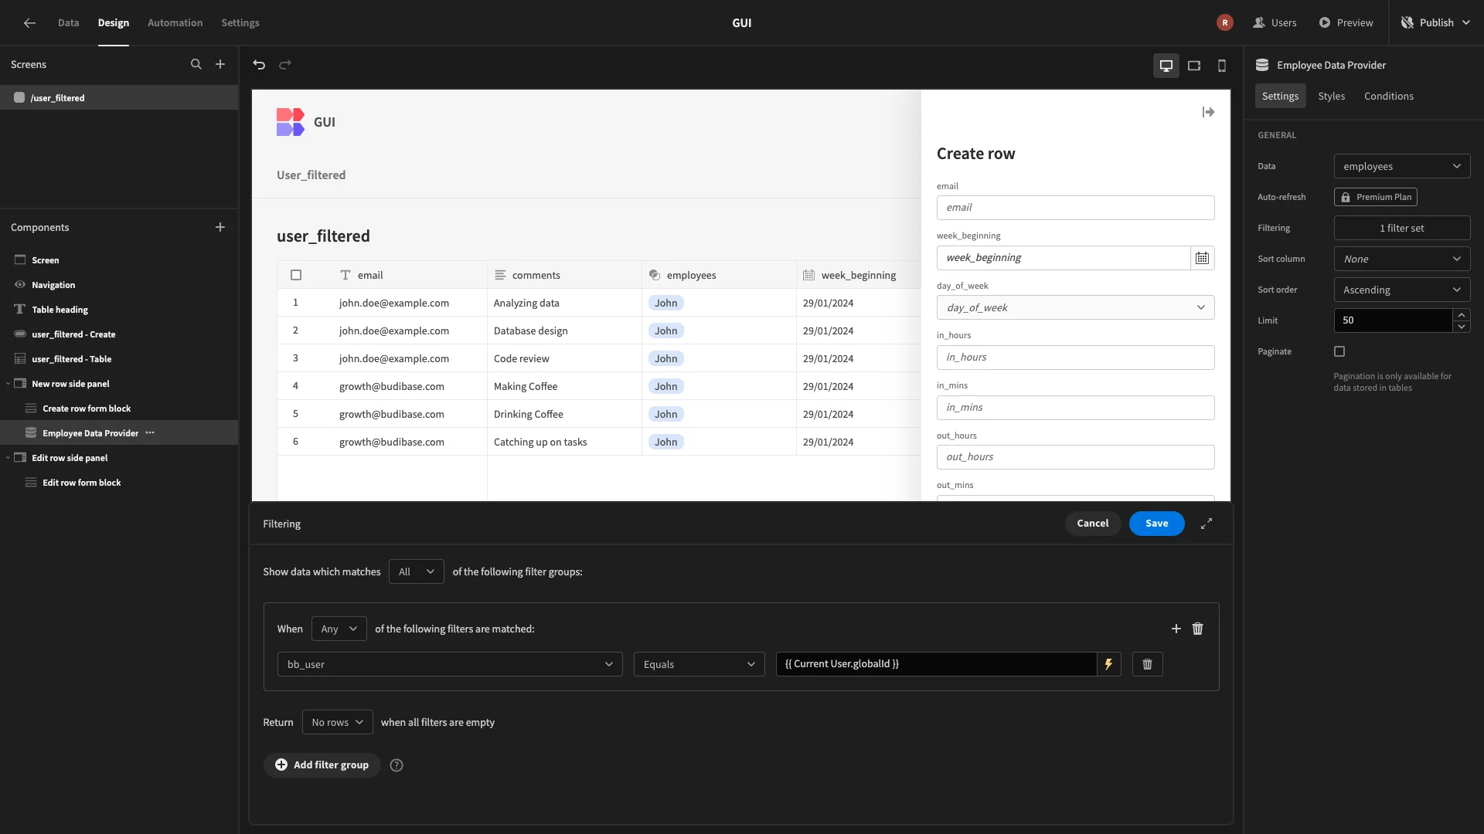Image resolution: width=1484 pixels, height=834 pixels.
Task: Redo the last change
Action: coord(285,65)
